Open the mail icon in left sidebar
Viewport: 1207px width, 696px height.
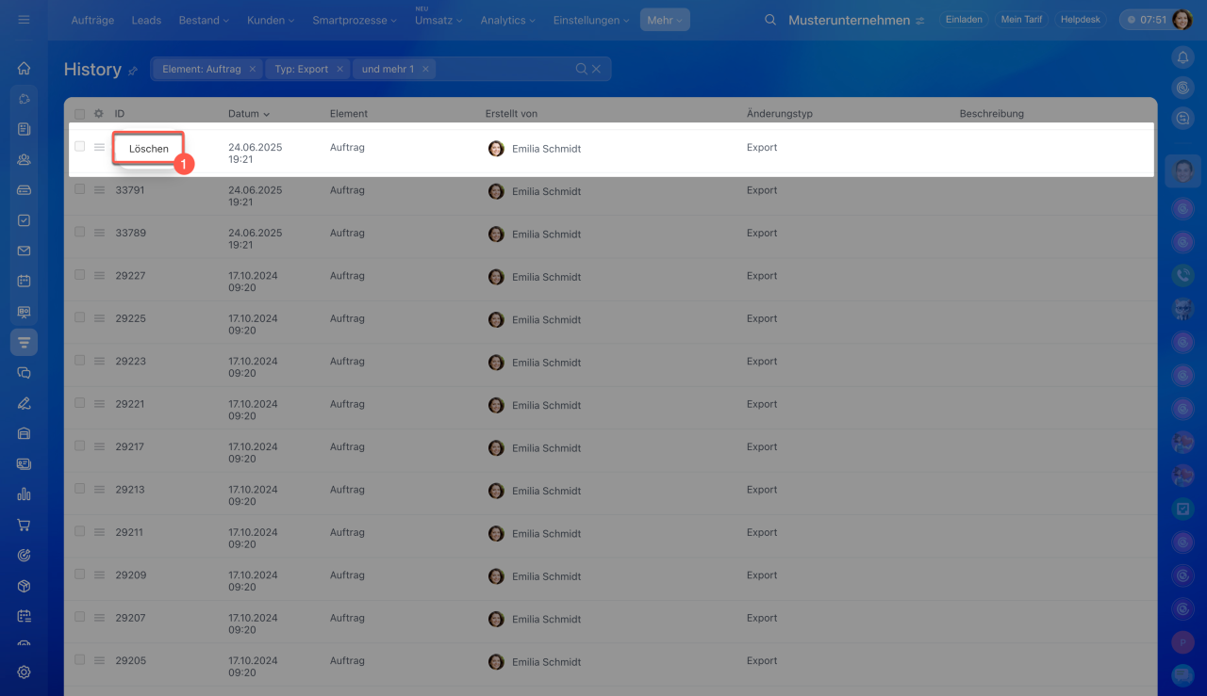click(x=25, y=251)
